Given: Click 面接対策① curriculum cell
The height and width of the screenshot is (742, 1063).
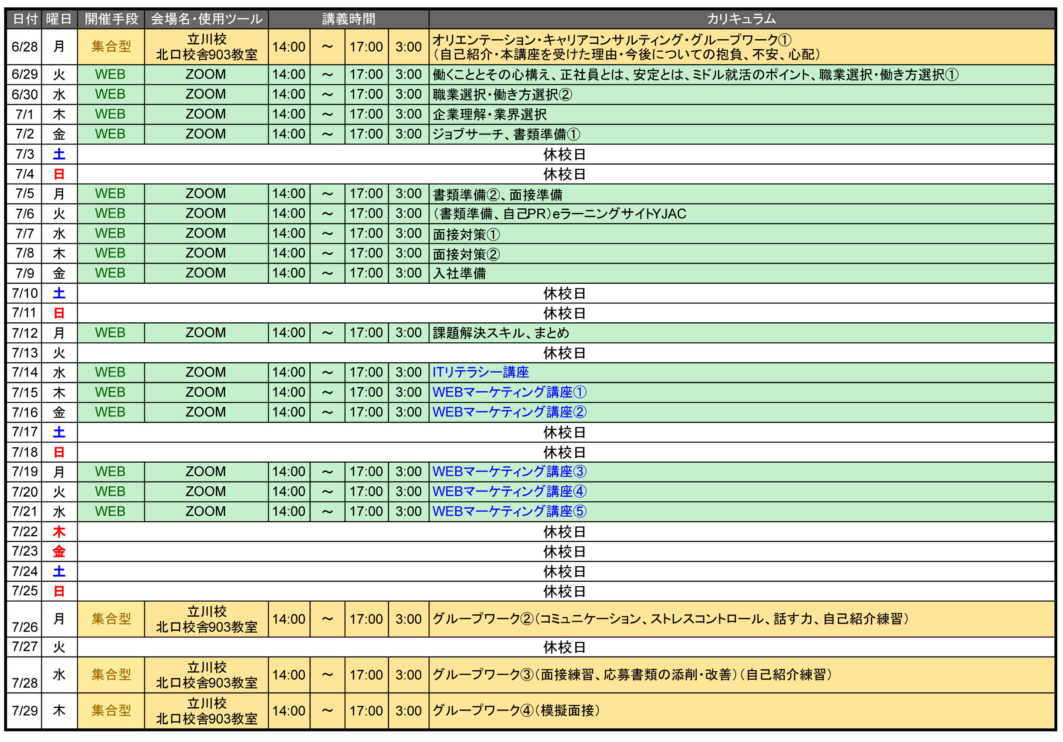Looking at the screenshot, I should point(742,234).
